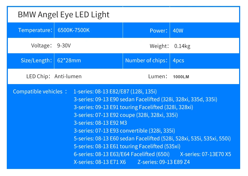The image size is (248, 176).
Task: Select the Number of chips label
Action: [146, 61]
